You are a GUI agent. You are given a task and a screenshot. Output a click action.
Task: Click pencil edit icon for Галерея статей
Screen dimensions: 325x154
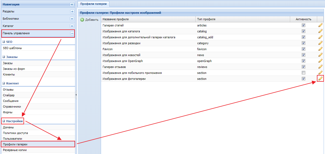click(320, 25)
